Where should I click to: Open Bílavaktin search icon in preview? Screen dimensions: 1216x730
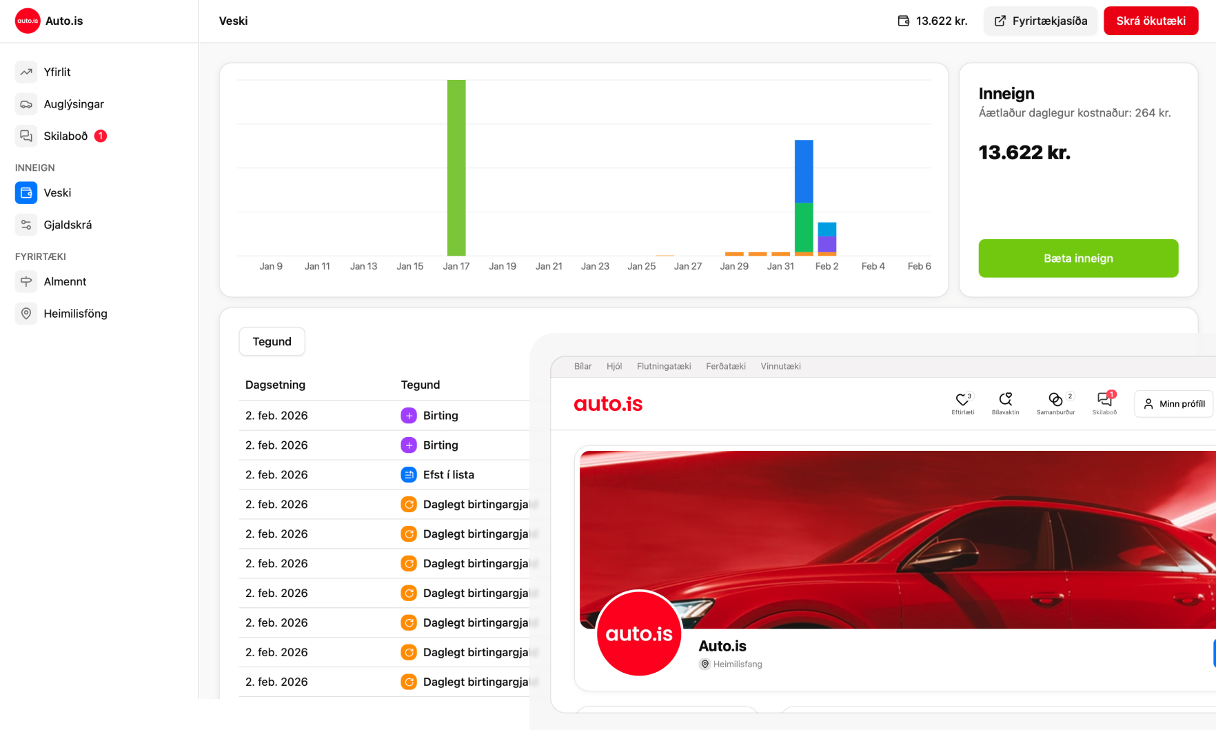1005,400
